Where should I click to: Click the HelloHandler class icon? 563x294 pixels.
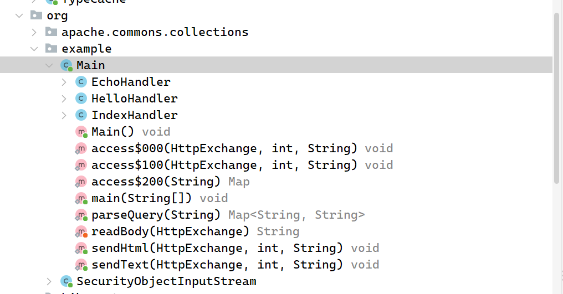coord(81,99)
